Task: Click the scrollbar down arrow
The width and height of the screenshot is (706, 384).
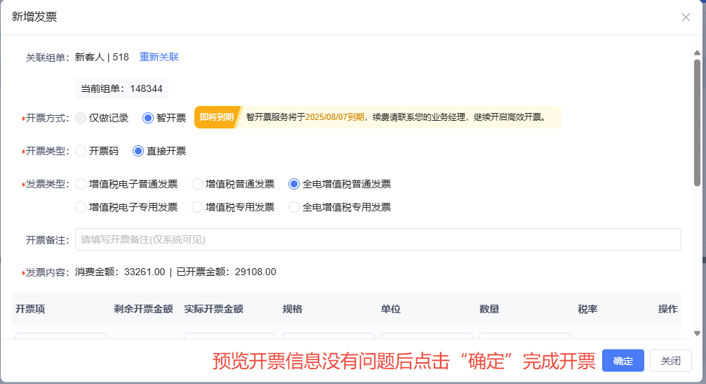Action: (697, 333)
